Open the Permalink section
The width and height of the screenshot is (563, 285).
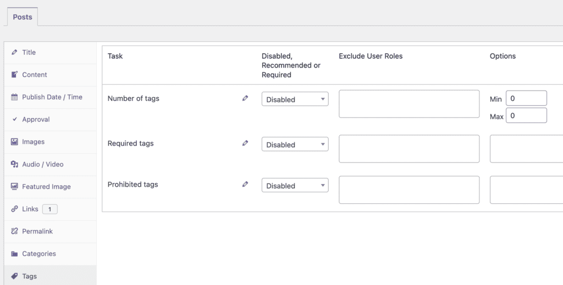(37, 231)
